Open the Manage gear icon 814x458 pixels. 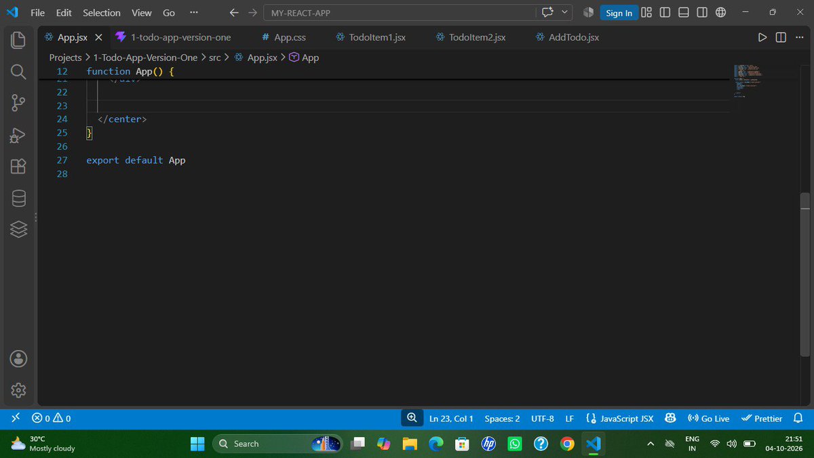(x=18, y=390)
